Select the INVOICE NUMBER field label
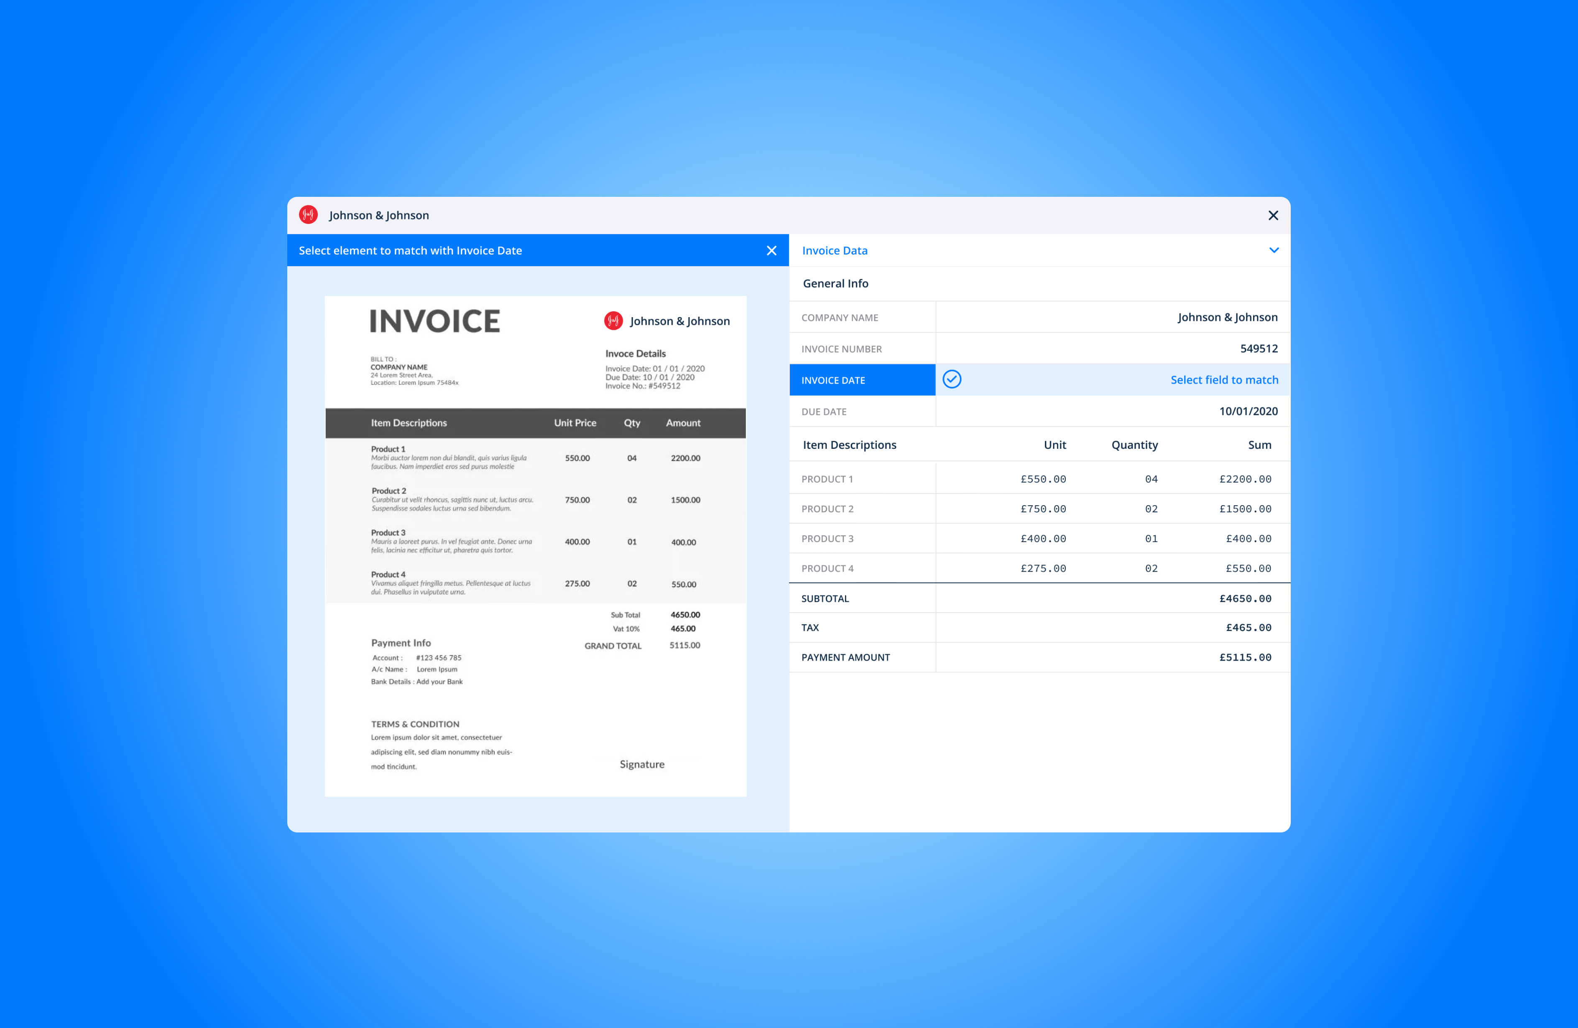This screenshot has width=1578, height=1028. pyautogui.click(x=841, y=349)
